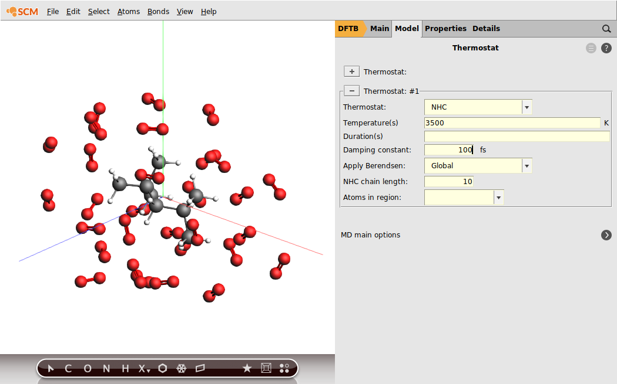Remove Thermostat #1 with minus button
617x384 pixels.
pos(352,91)
